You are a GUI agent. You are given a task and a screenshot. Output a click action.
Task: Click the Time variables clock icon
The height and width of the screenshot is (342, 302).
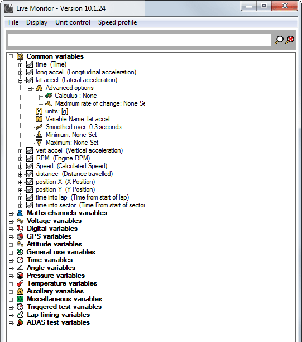20,260
